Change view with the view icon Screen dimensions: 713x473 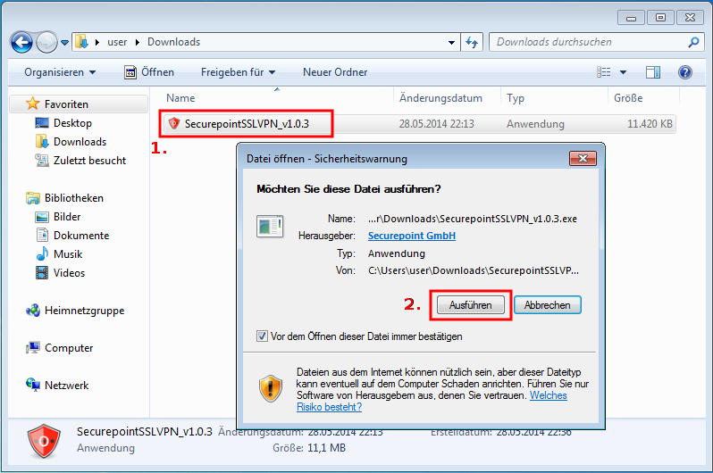pyautogui.click(x=603, y=72)
